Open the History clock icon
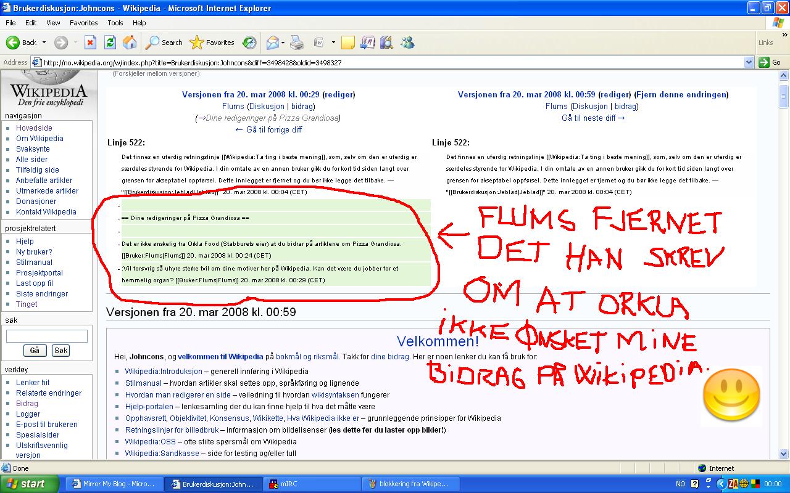Screen dimensions: 790x493 pyautogui.click(x=249, y=43)
